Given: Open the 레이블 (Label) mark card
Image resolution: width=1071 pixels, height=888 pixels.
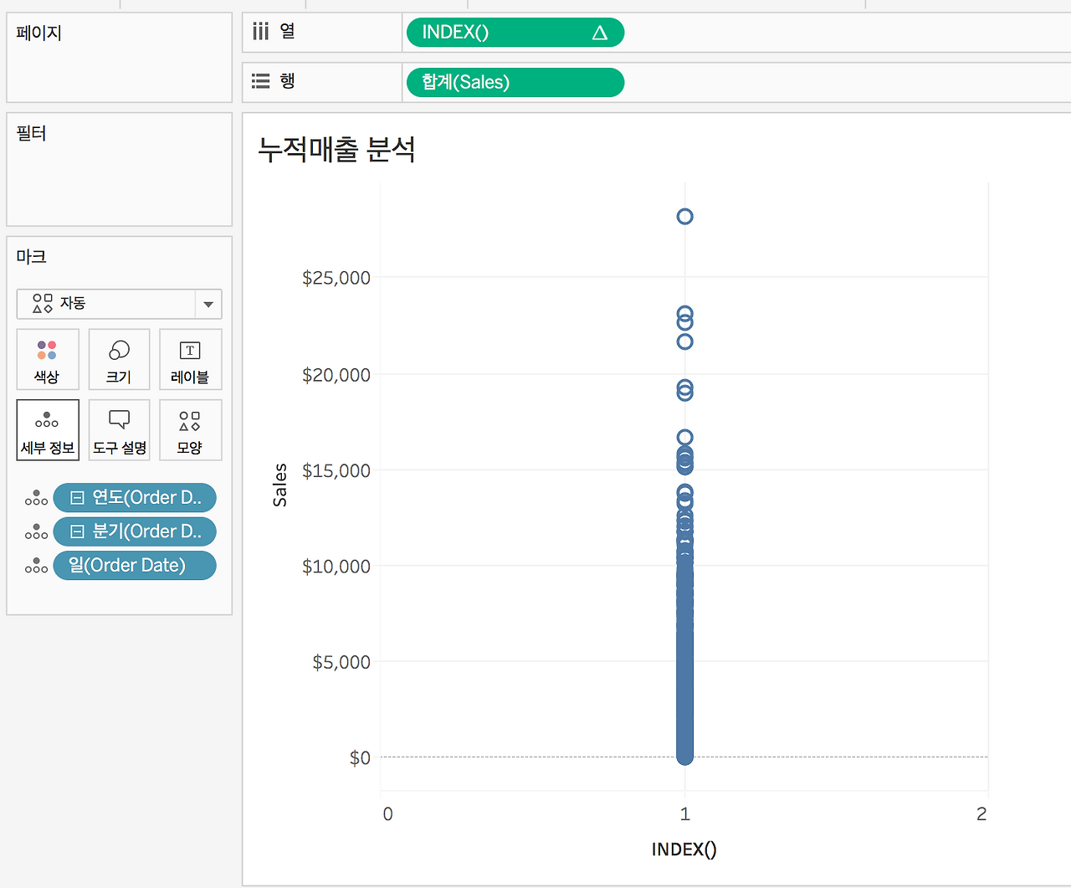Looking at the screenshot, I should tap(190, 359).
